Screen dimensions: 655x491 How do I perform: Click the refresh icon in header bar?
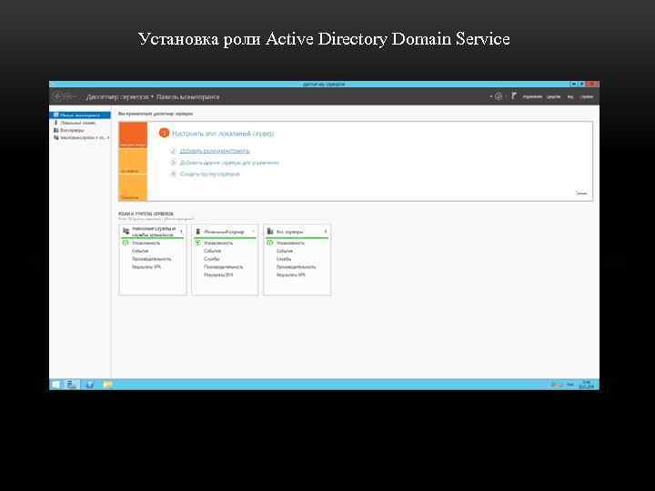click(x=499, y=96)
